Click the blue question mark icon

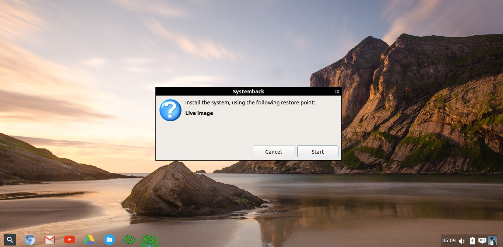tap(170, 110)
